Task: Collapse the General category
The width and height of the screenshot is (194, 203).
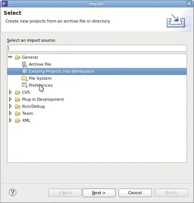Action: (x=10, y=57)
